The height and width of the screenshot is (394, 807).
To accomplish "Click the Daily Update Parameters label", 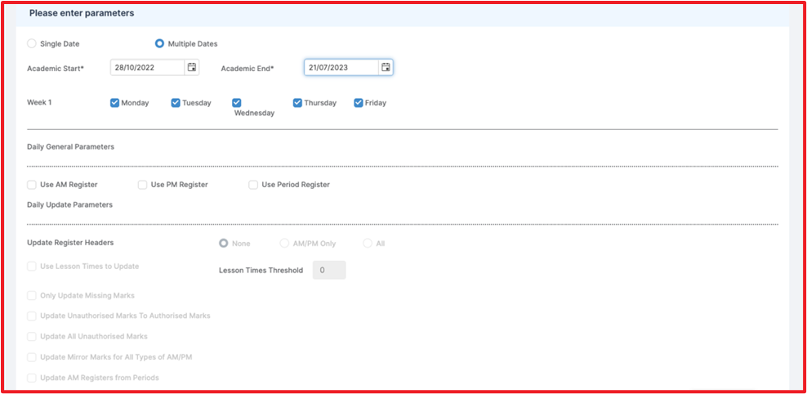I will [69, 204].
